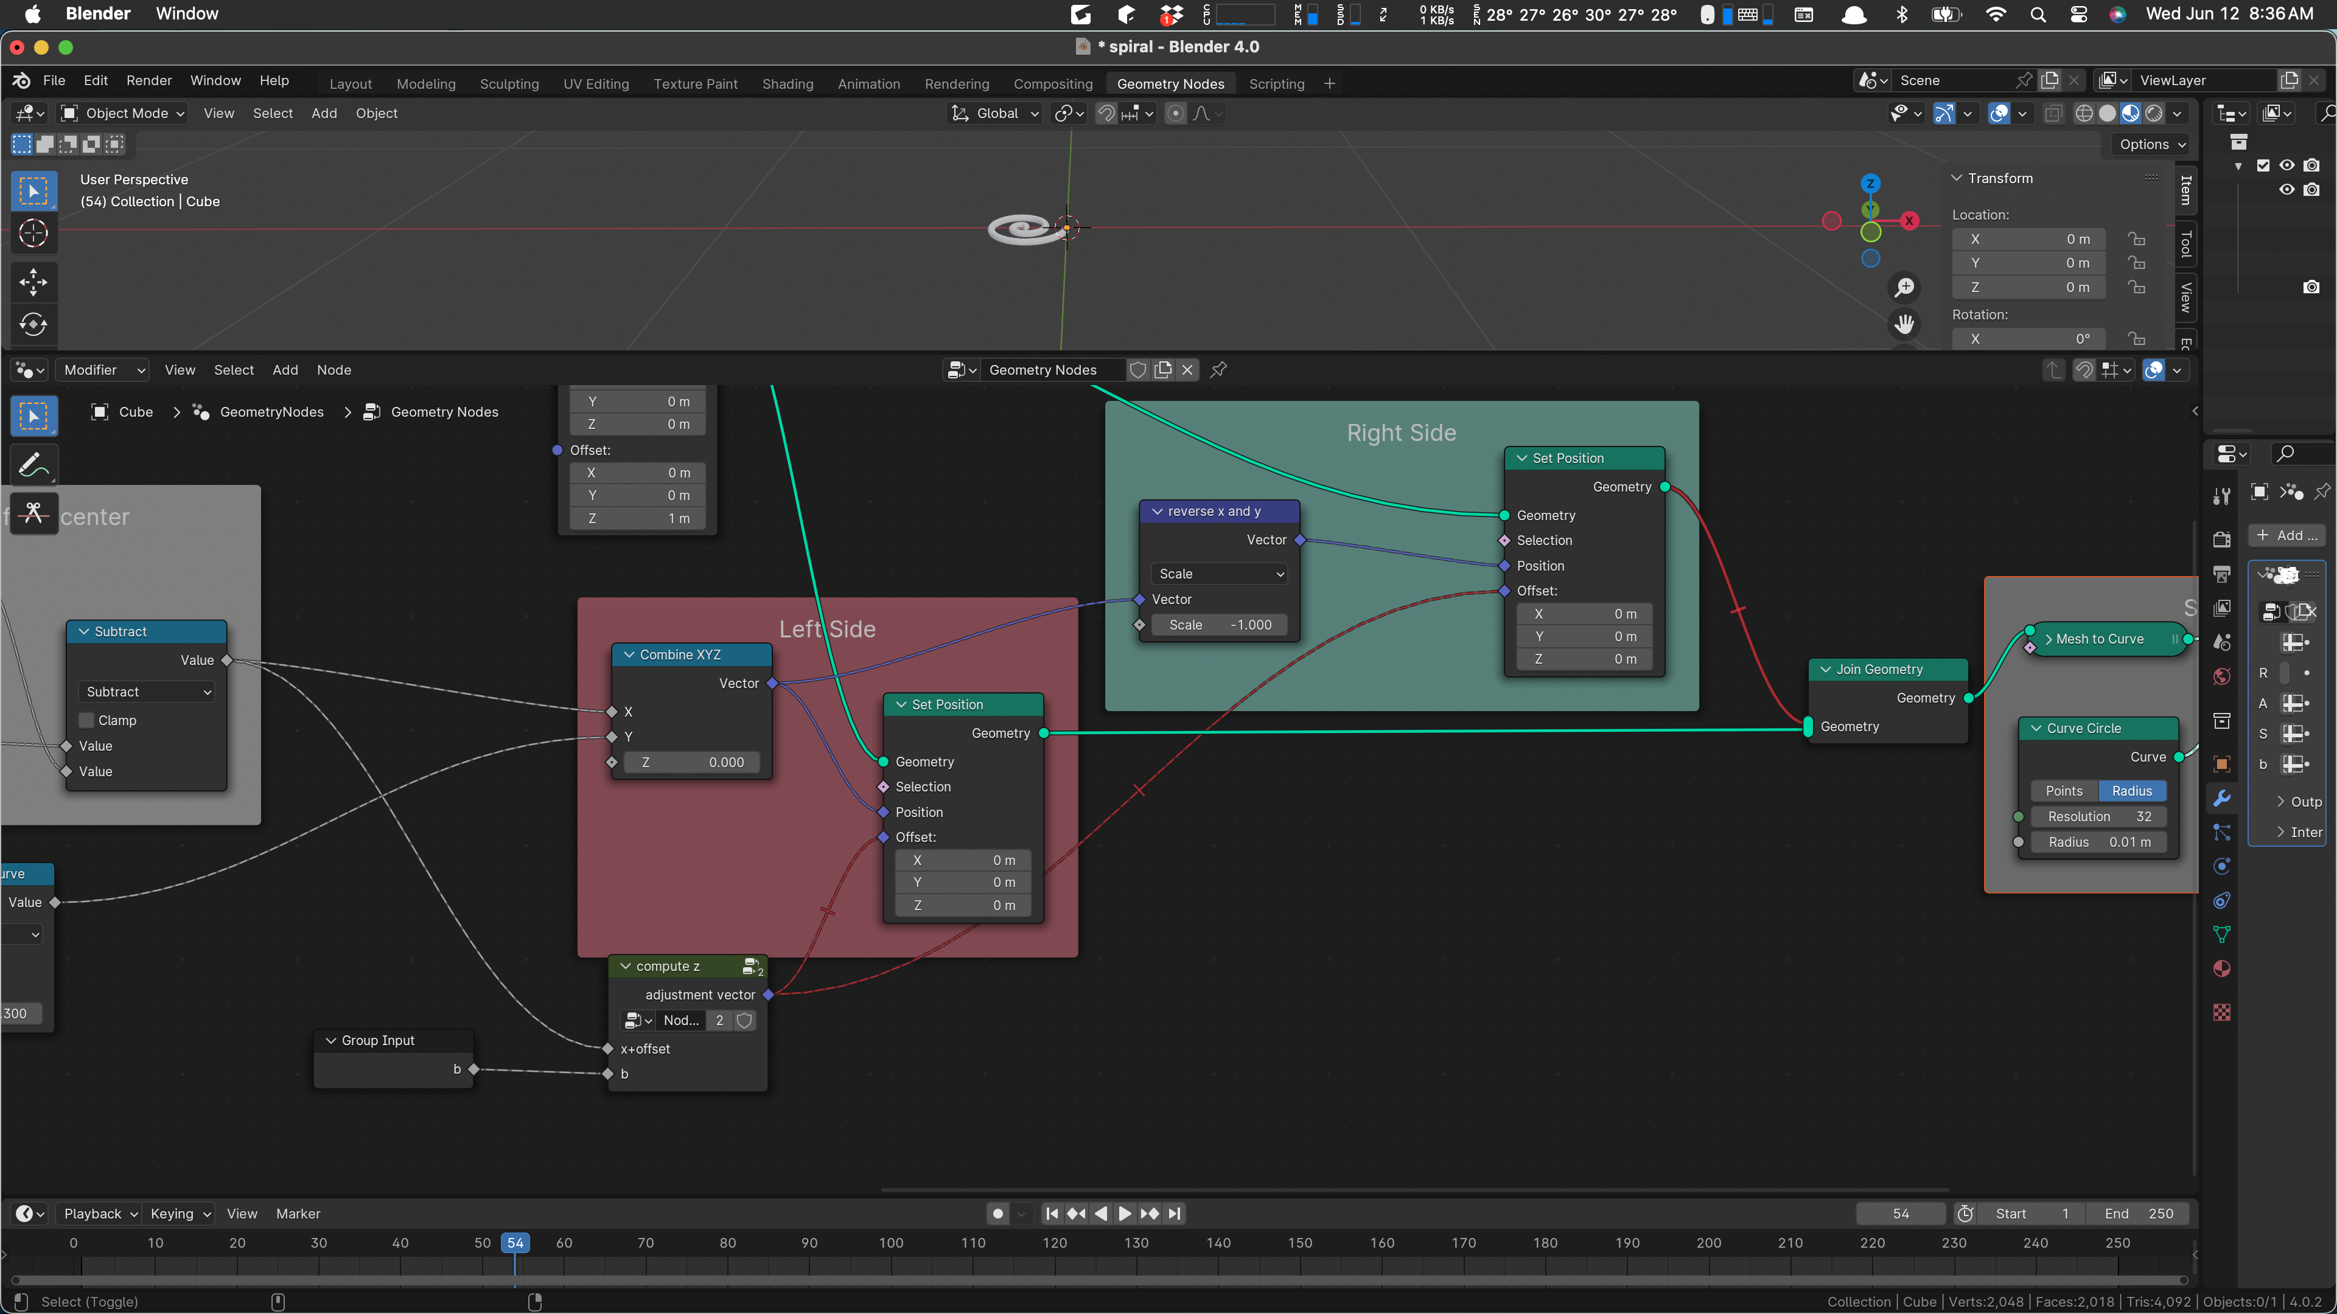Image resolution: width=2337 pixels, height=1314 pixels.
Task: Collapse the Transform panel
Action: [x=1957, y=179]
